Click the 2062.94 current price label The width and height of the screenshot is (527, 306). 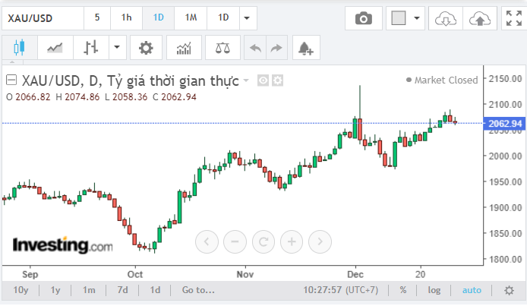pyautogui.click(x=505, y=124)
